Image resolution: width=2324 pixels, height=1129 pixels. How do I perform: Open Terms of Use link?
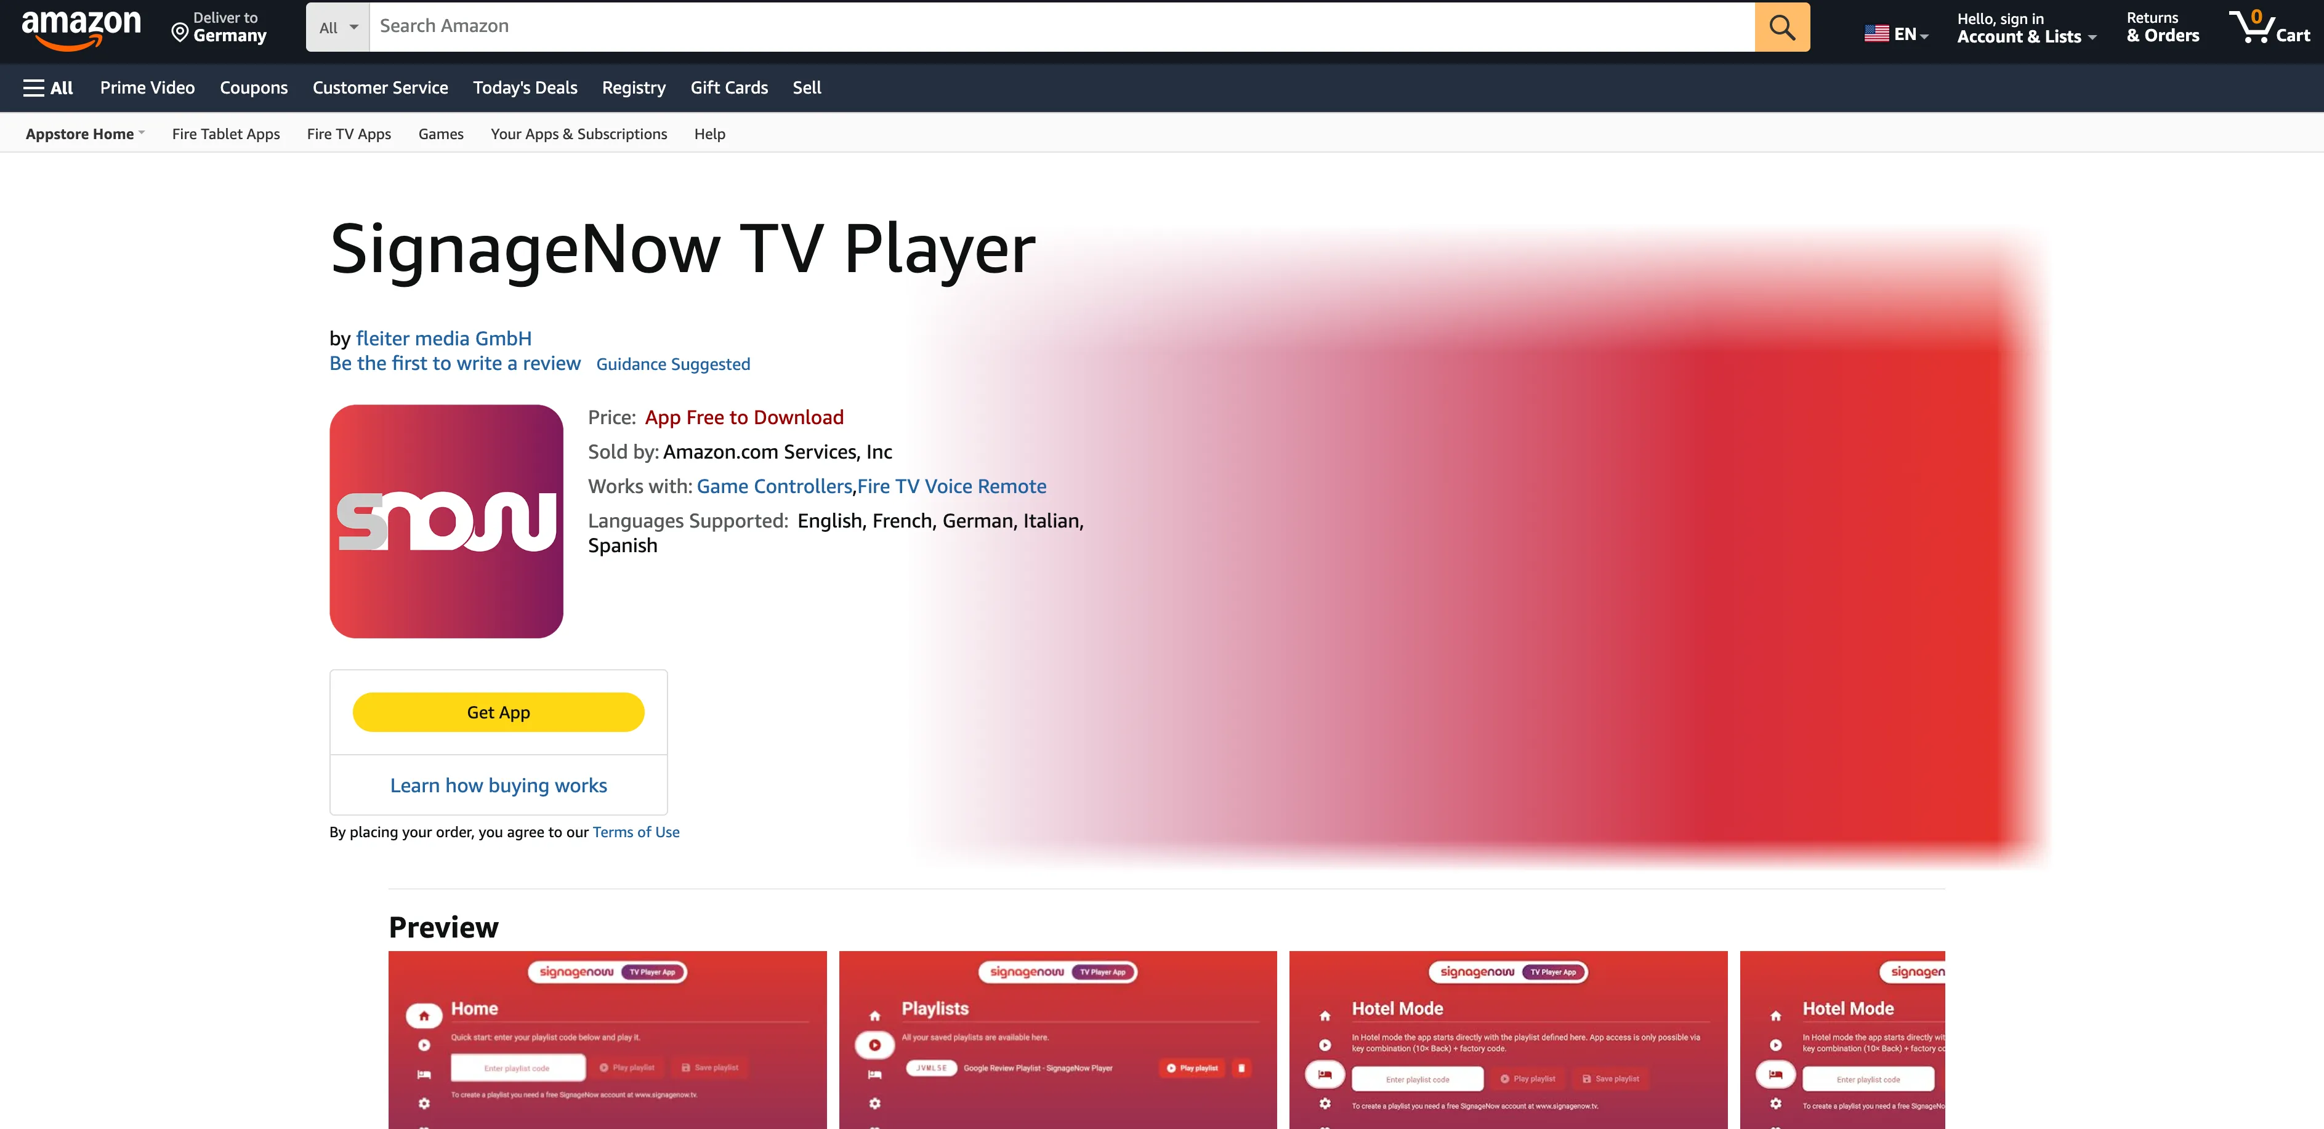click(636, 832)
